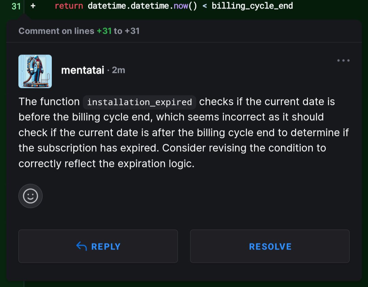This screenshot has height=287, width=368.
Task: Click datetime.datetime in the code line
Action: click(128, 6)
